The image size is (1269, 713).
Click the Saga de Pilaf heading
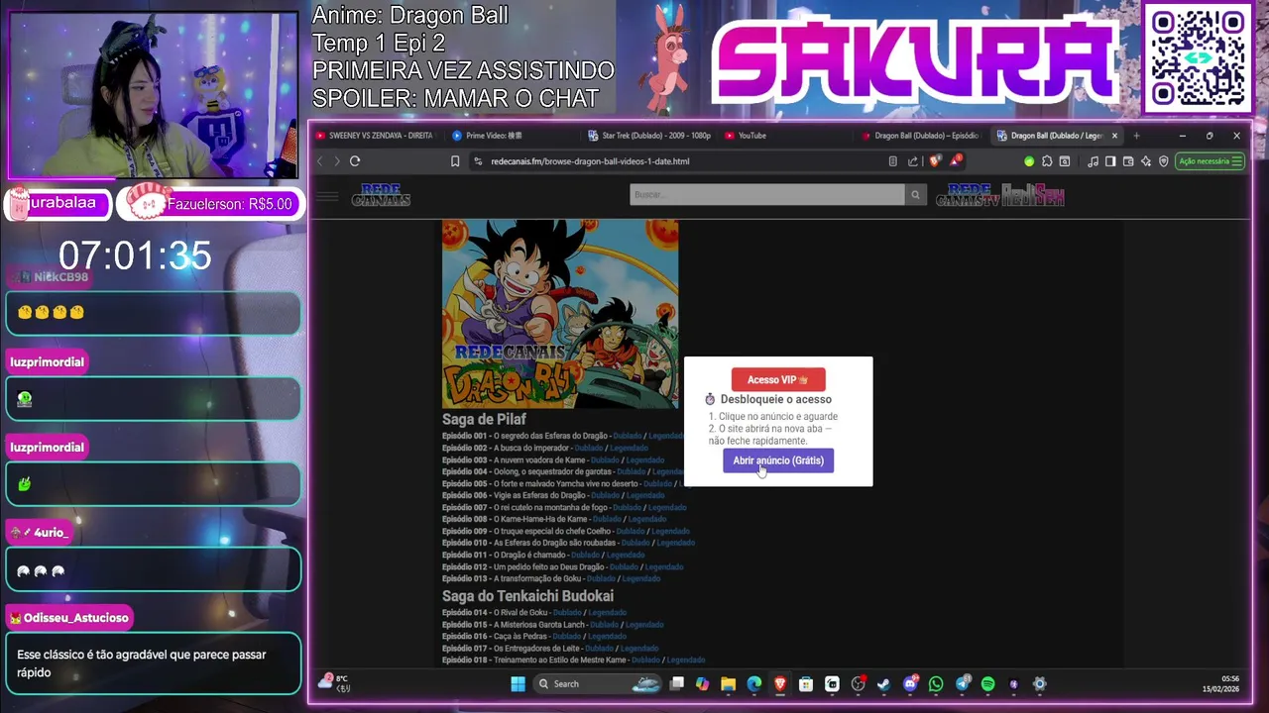(484, 419)
